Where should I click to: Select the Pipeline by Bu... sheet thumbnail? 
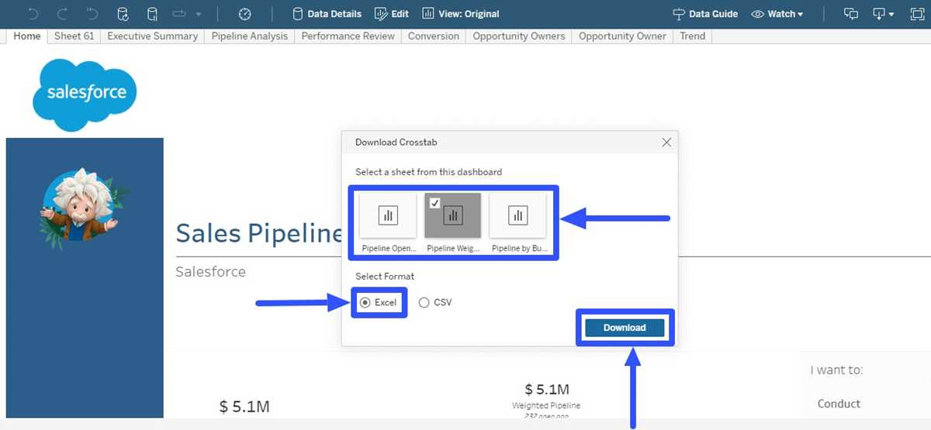pyautogui.click(x=519, y=223)
